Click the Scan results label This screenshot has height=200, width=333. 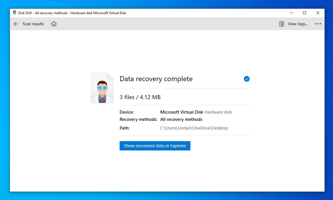tap(33, 24)
